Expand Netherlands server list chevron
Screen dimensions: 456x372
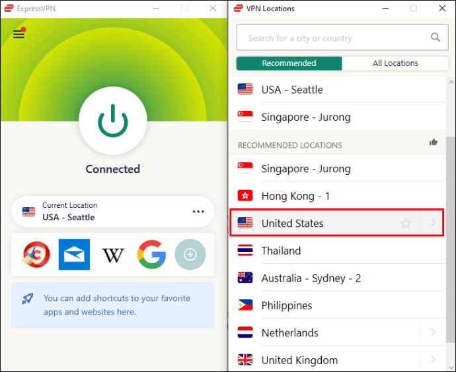pyautogui.click(x=433, y=332)
